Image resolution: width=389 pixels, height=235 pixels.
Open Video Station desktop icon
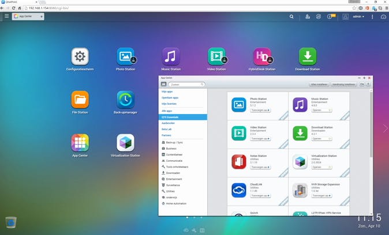[216, 59]
